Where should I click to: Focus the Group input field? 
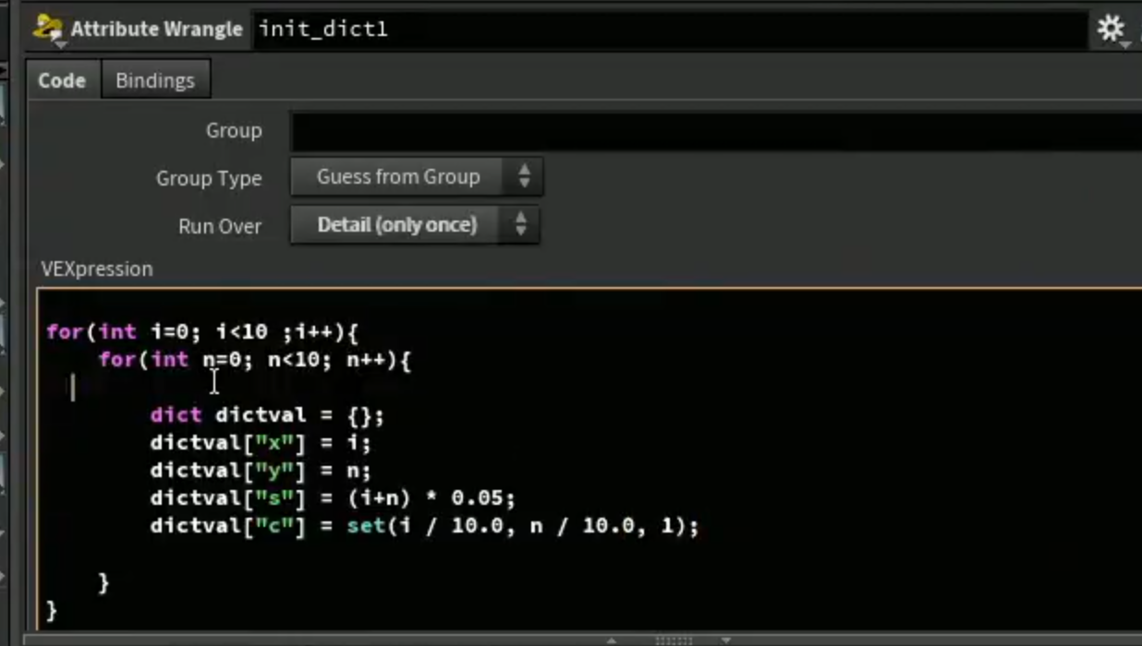[x=716, y=131]
